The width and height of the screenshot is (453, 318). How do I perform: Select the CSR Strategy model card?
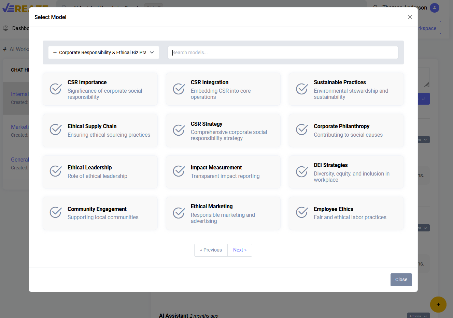[223, 131]
